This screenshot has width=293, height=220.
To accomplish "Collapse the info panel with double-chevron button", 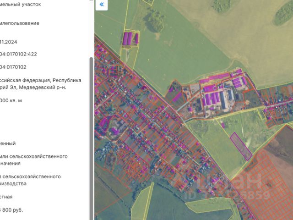I will [x=102, y=5].
